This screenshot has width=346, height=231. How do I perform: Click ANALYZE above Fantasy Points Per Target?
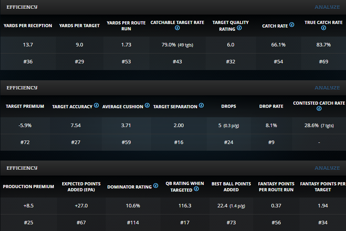[x=327, y=168]
